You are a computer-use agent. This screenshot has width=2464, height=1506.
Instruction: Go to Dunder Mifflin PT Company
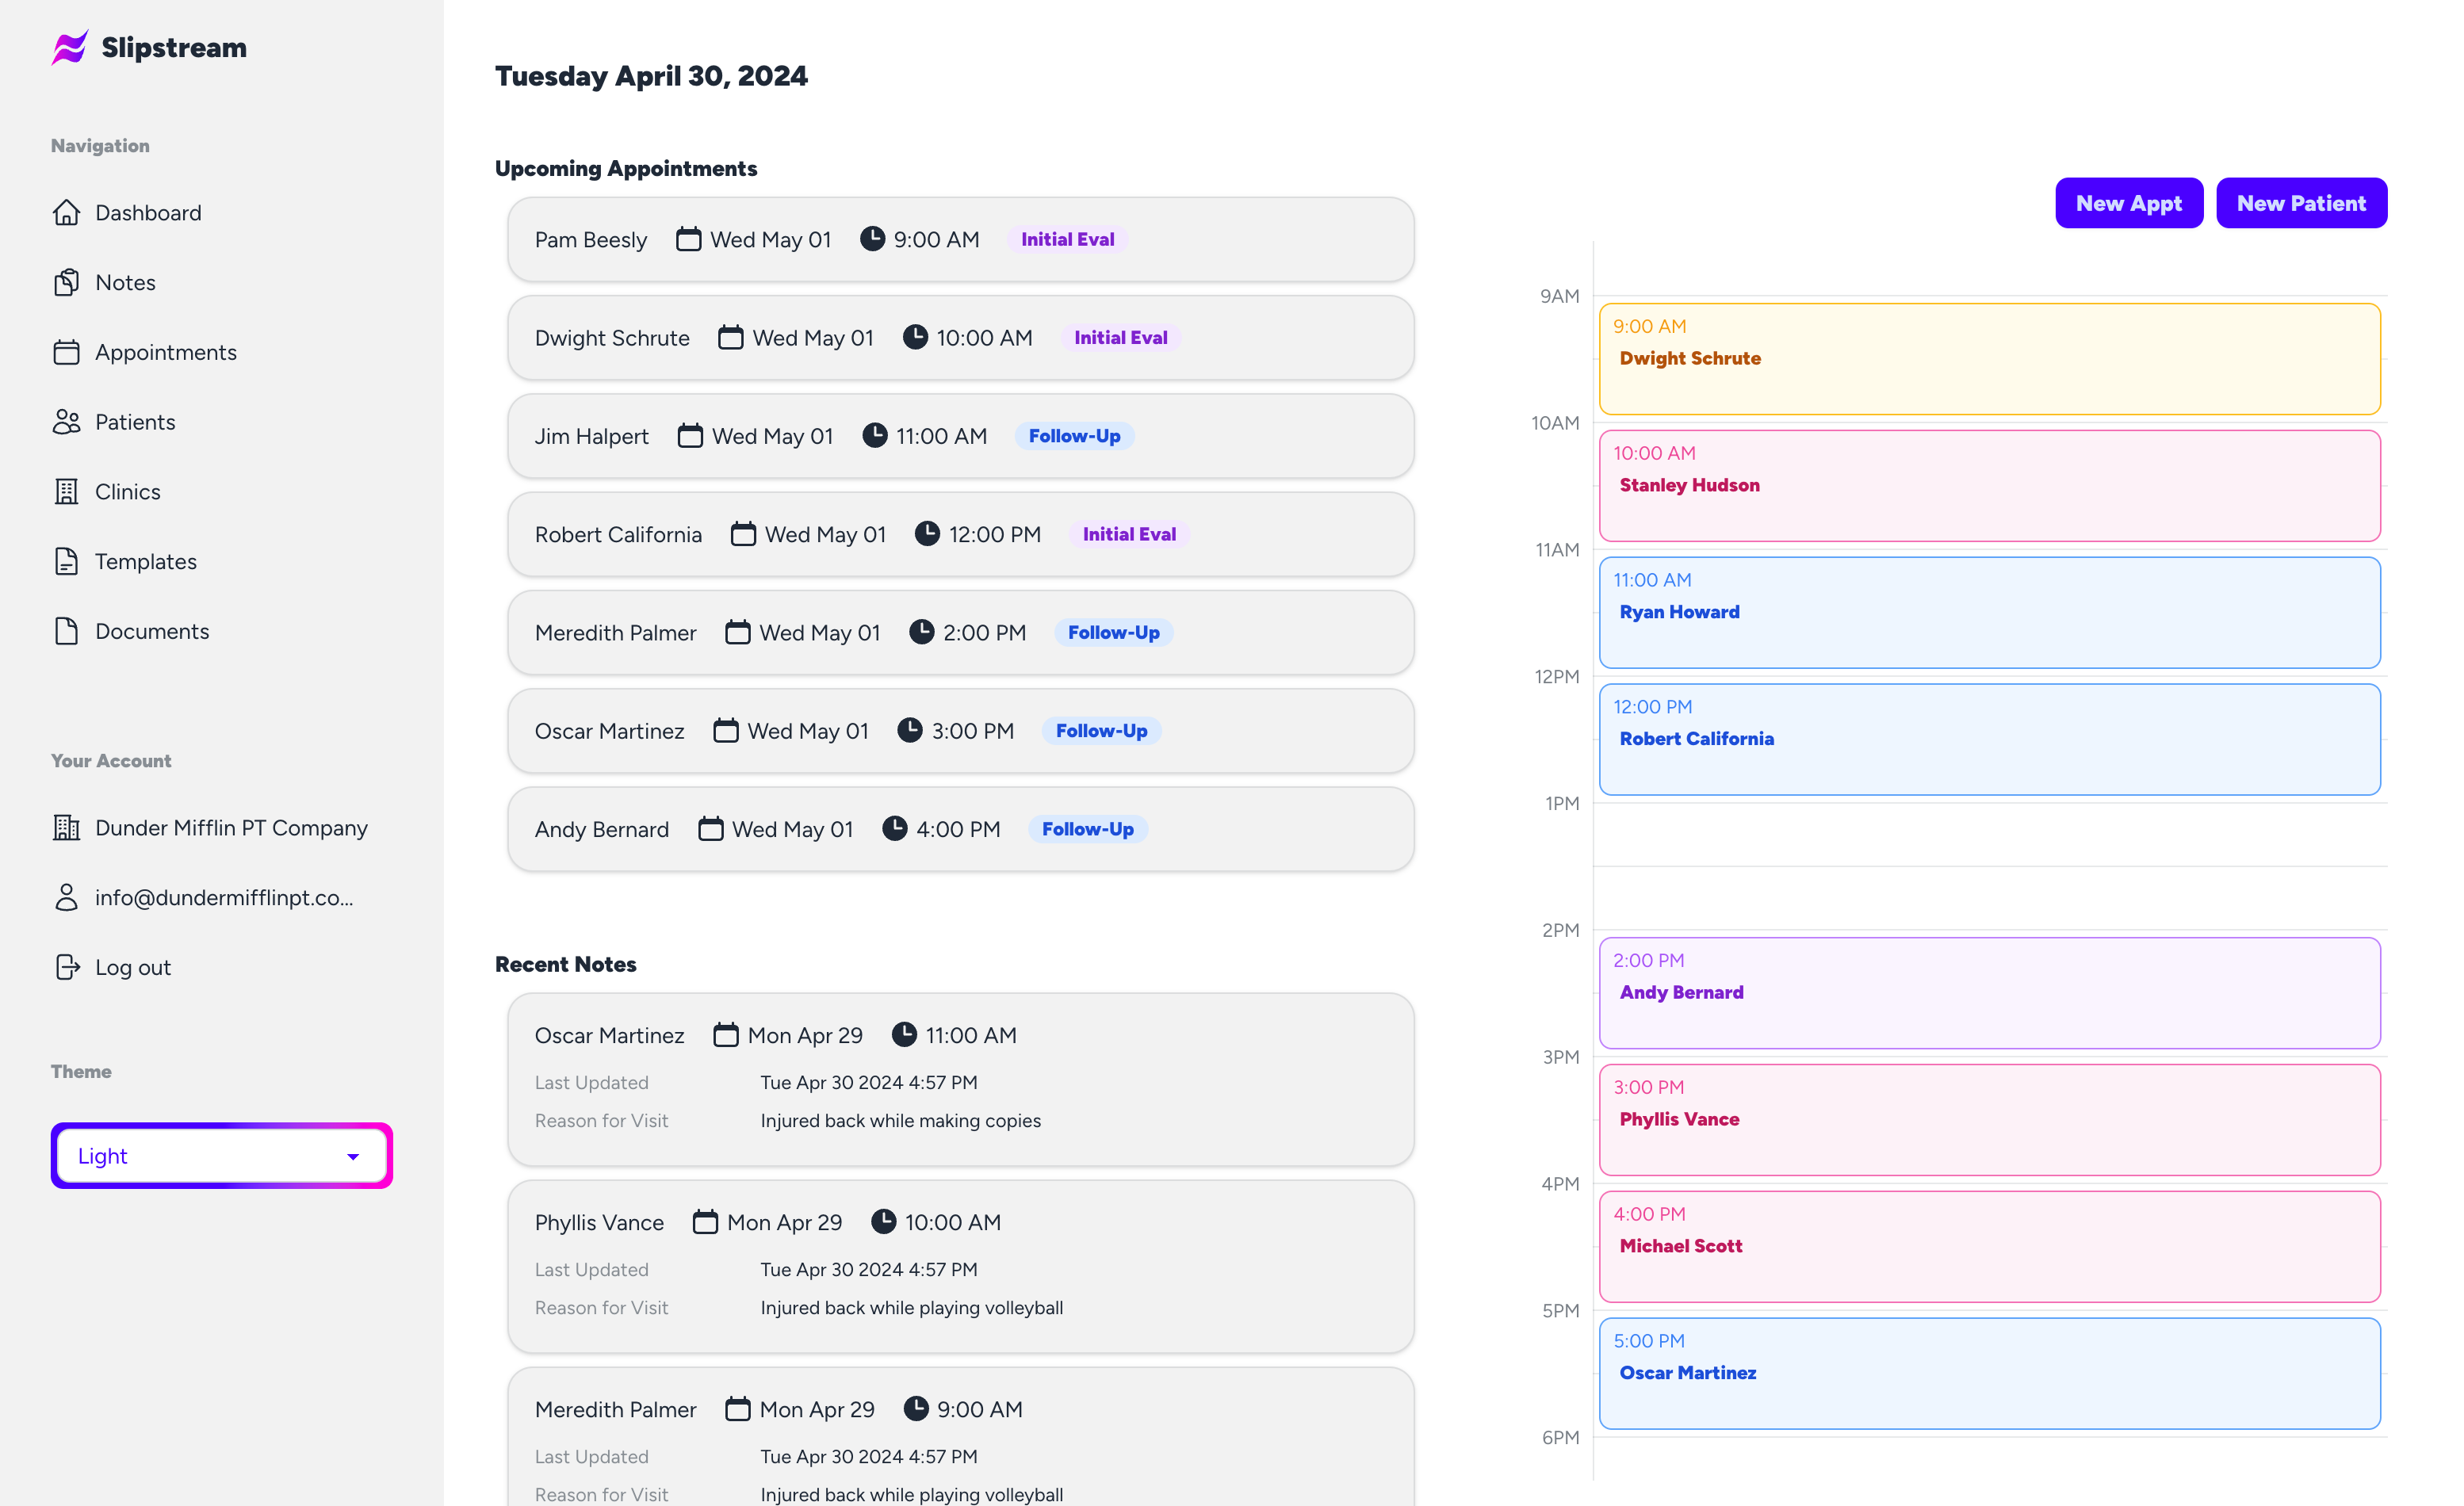point(231,828)
